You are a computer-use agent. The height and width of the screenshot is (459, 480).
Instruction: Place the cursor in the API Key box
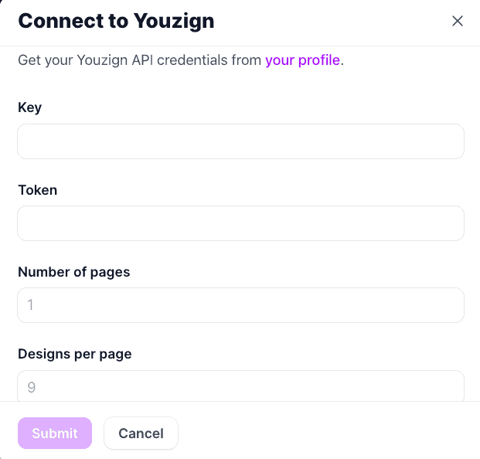(240, 141)
